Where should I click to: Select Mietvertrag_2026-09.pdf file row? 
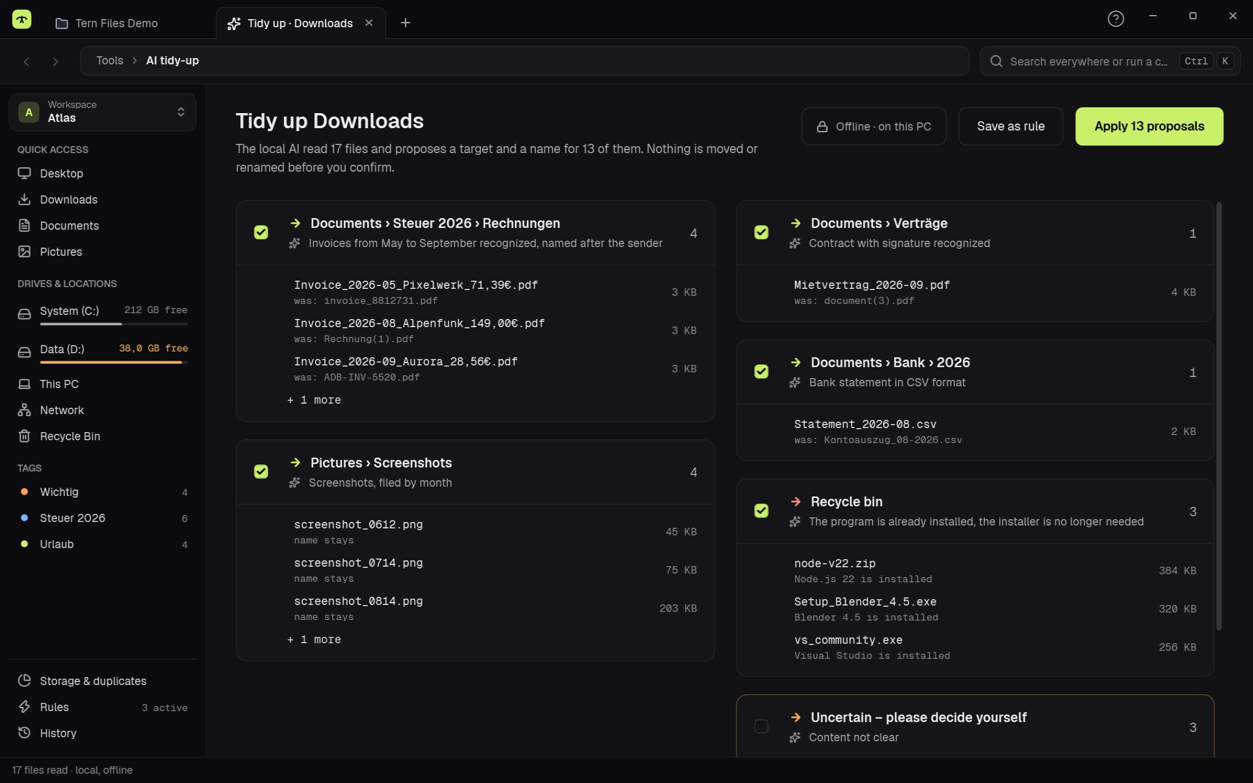click(975, 292)
